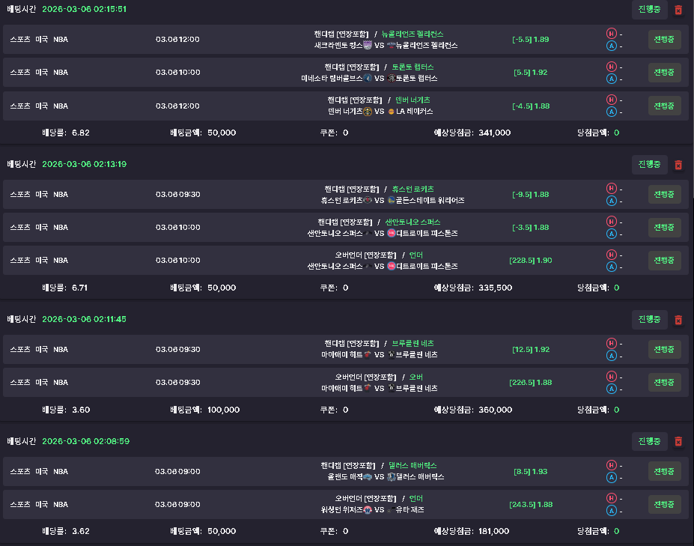Click the 진행중 status button beside 02:15:51 header
This screenshot has width=694, height=546.
click(649, 10)
